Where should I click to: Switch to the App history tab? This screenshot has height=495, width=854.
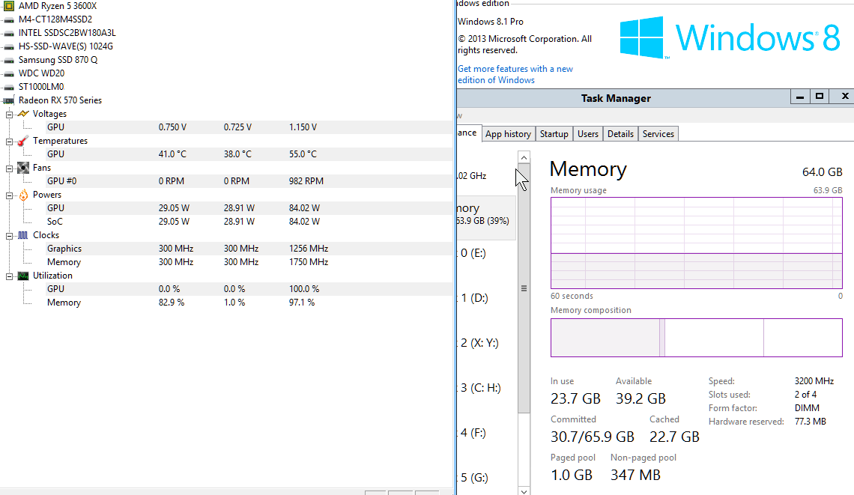point(508,134)
